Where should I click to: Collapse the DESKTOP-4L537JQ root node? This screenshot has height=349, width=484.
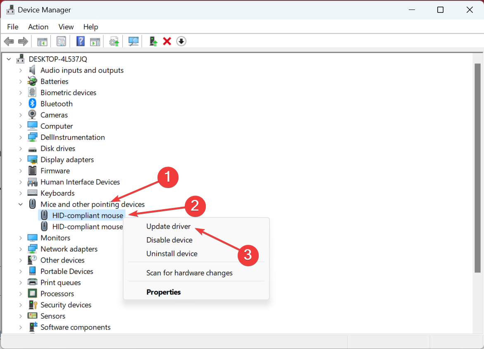(9, 59)
